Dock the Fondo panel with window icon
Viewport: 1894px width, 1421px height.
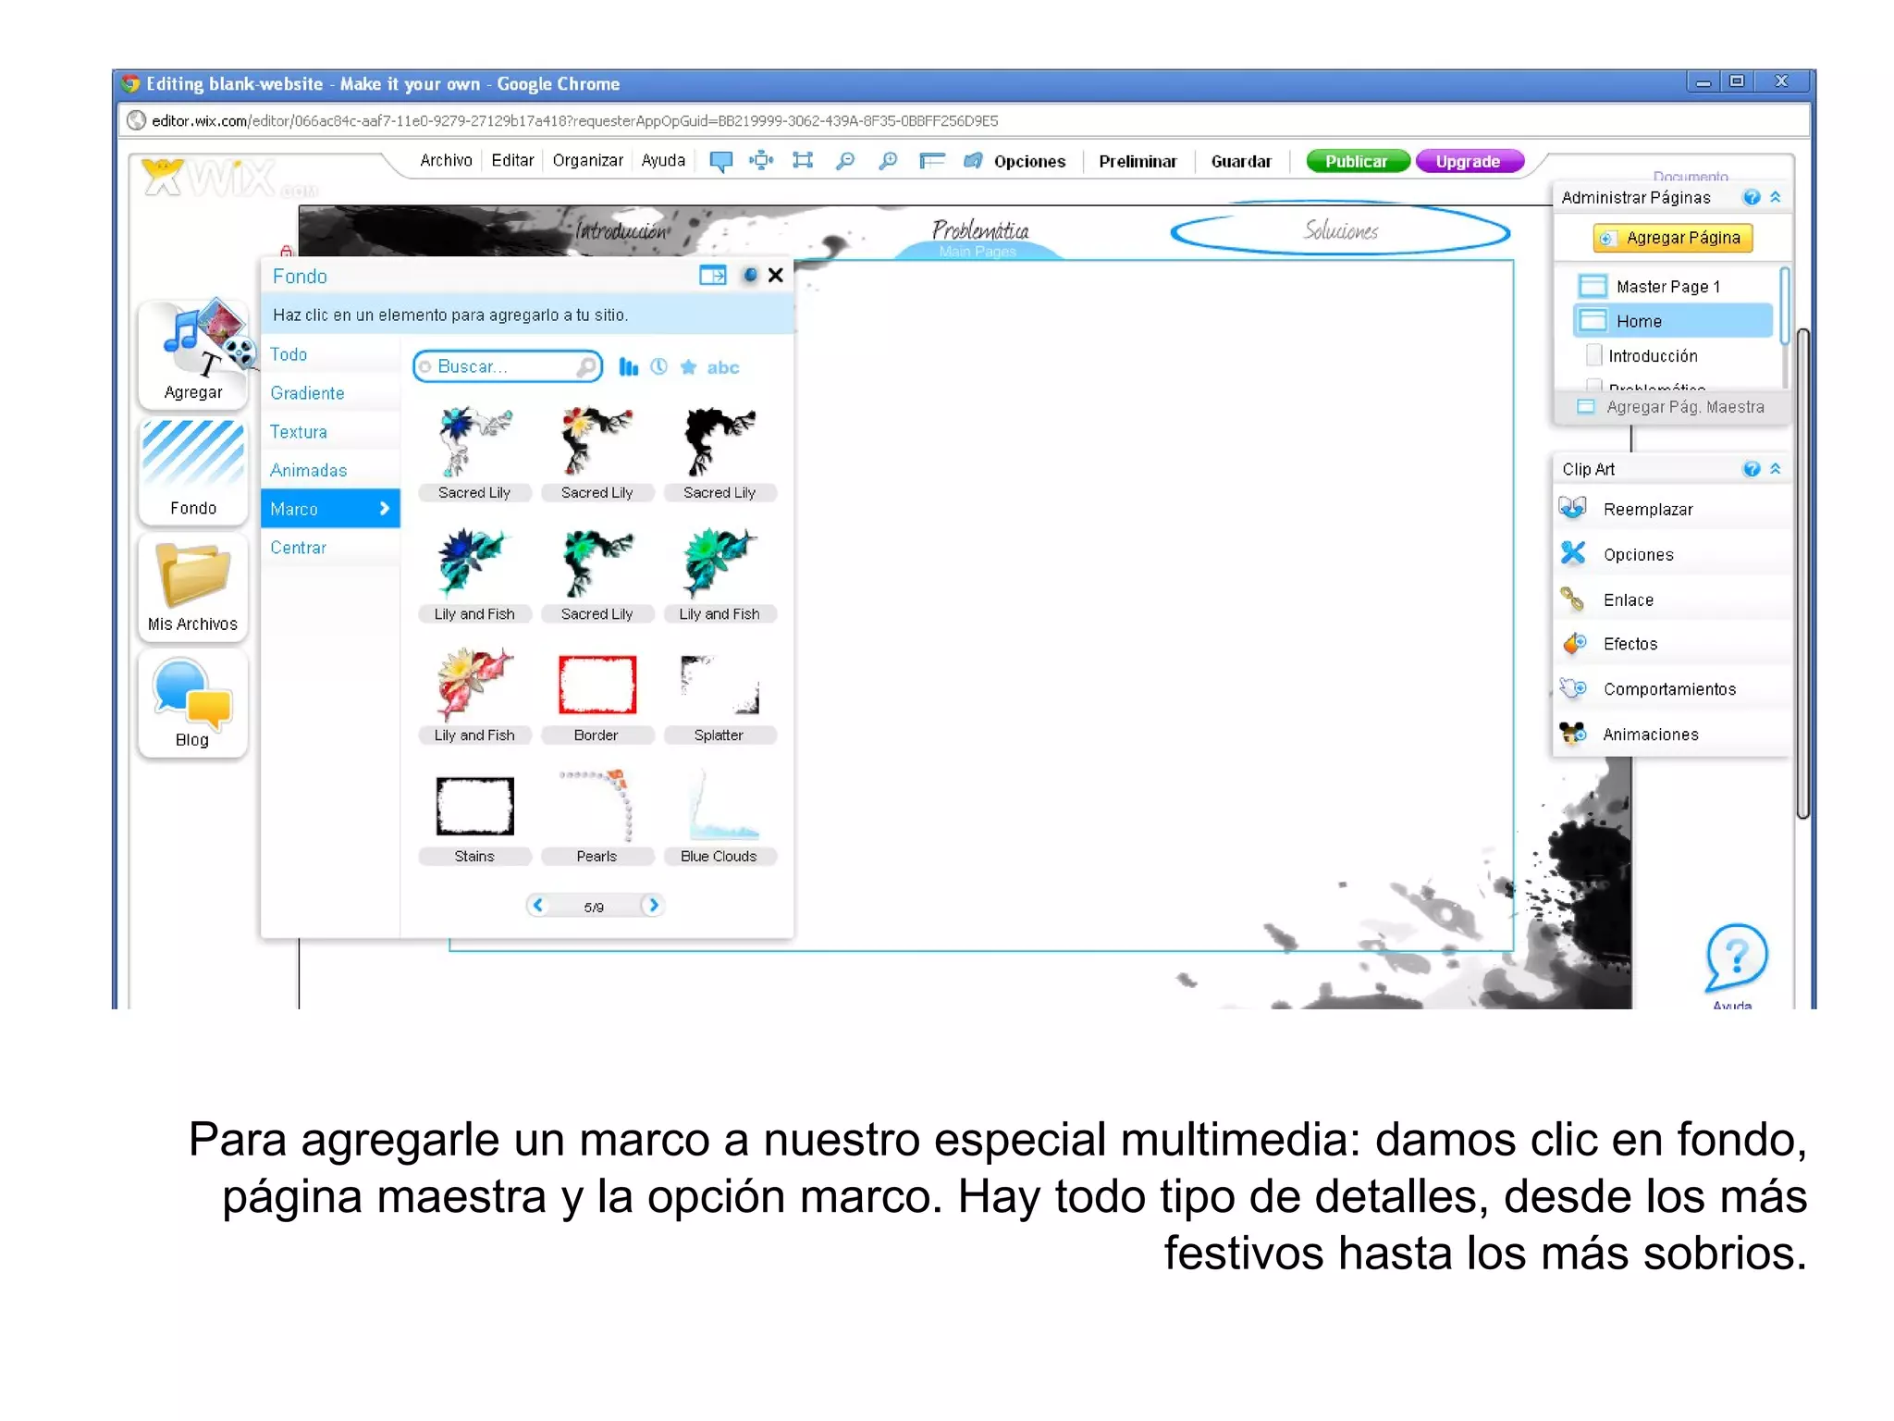pos(713,275)
